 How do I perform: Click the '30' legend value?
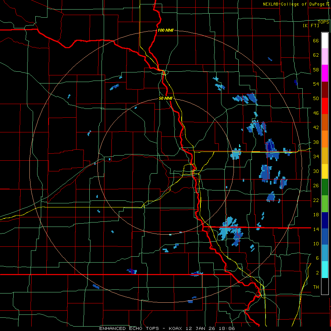point(316,171)
